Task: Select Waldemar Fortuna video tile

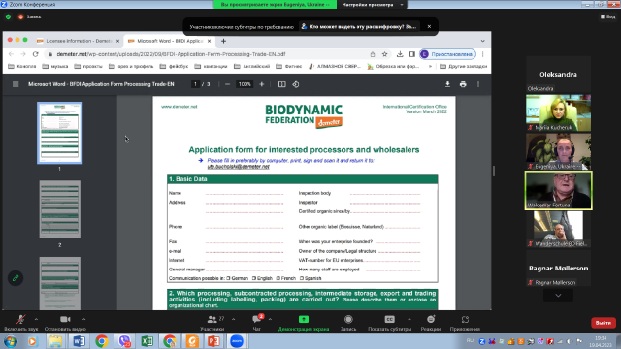Action: [559, 190]
